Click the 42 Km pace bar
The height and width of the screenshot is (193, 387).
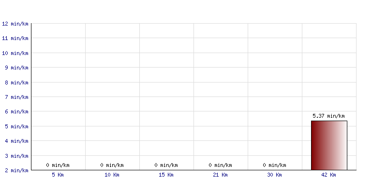coord(329,145)
